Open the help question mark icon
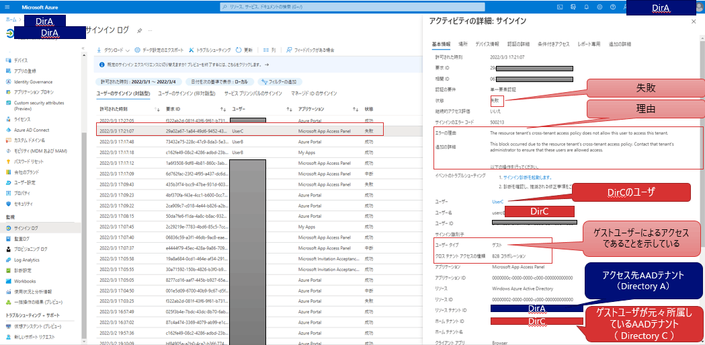 point(612,7)
